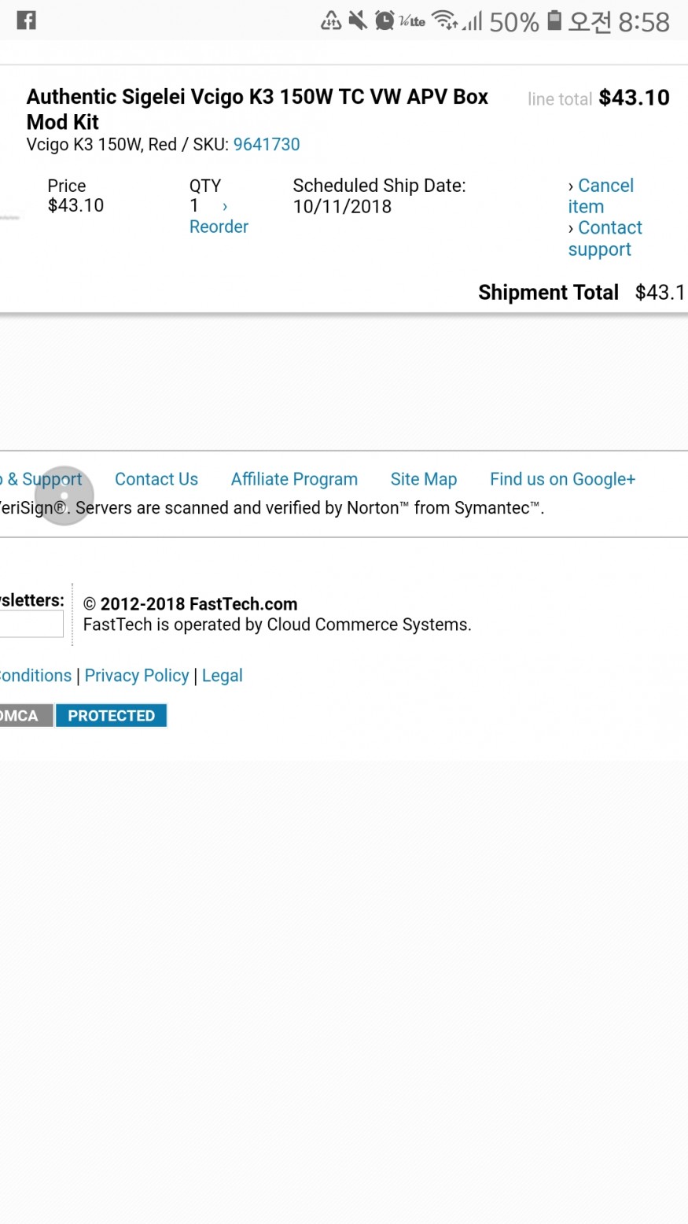688x1224 pixels.
Task: Tap the muted sound status icon
Action: (x=358, y=20)
